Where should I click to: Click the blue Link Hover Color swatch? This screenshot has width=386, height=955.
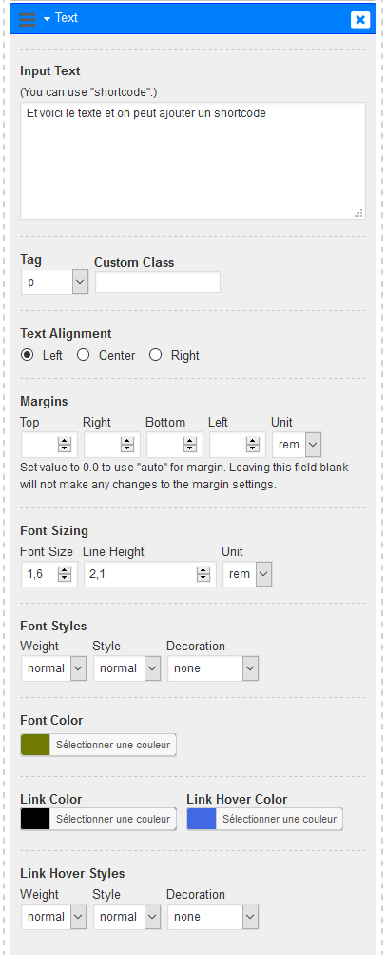point(202,819)
